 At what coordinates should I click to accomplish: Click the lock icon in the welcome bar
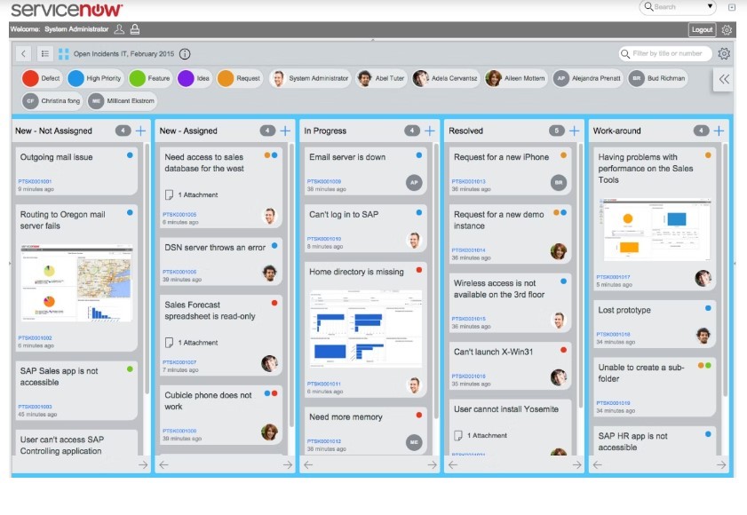click(134, 28)
